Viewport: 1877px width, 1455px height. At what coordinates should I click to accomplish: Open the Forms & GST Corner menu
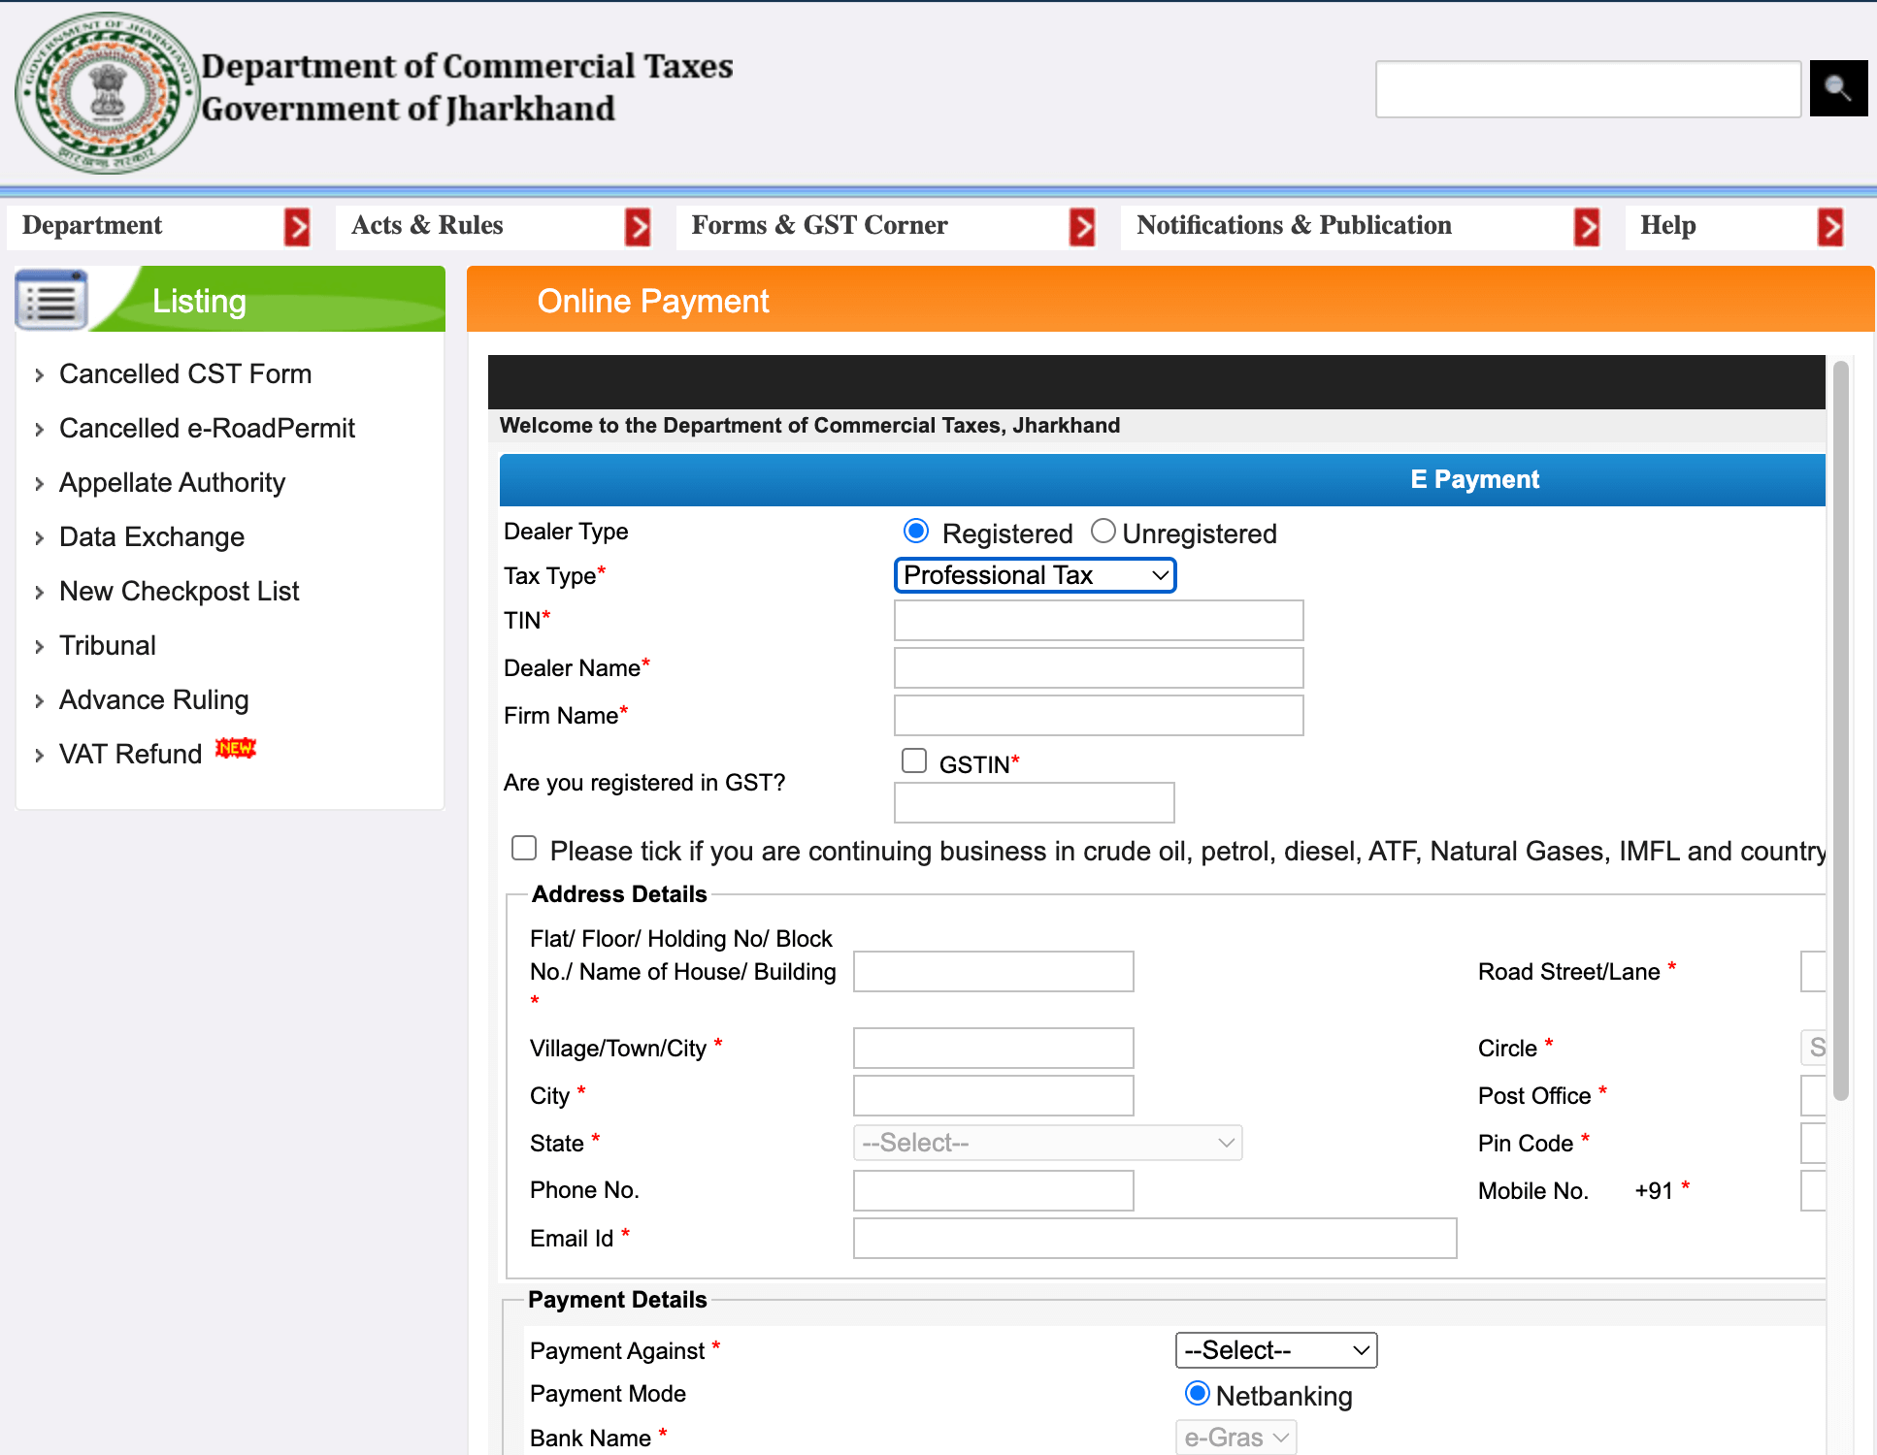click(819, 226)
